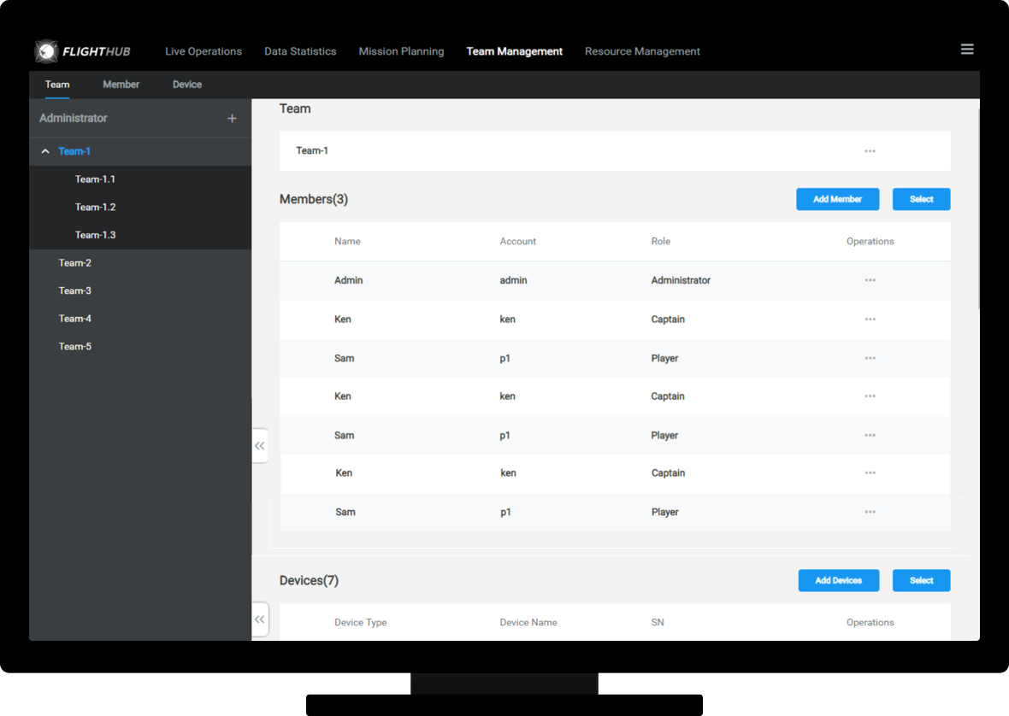Open Team-2 in the sidebar
This screenshot has width=1009, height=716.
(75, 263)
